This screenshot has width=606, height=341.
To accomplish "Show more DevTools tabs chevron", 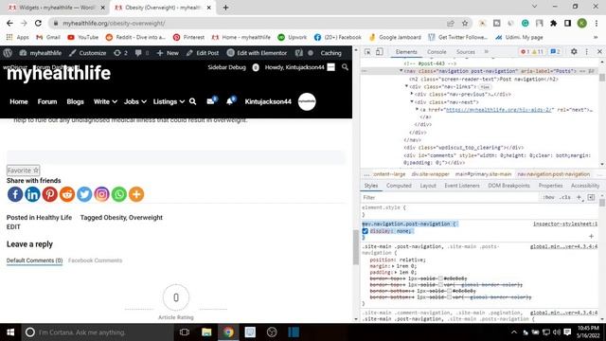I will click(x=486, y=51).
